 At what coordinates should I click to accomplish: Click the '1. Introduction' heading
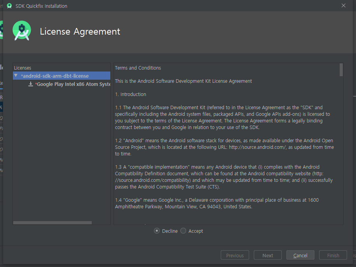click(x=131, y=94)
